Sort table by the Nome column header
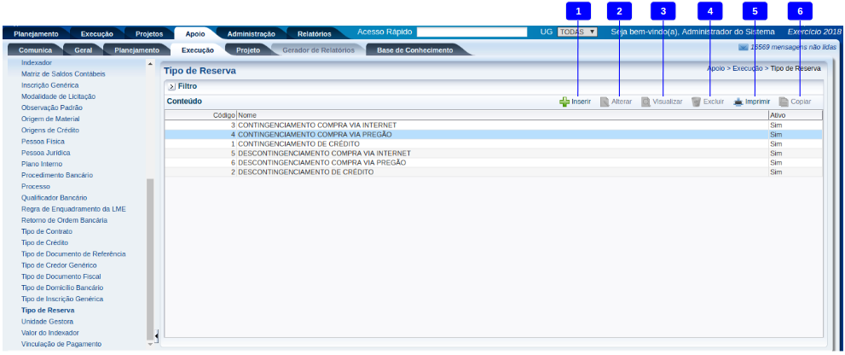 pos(247,114)
